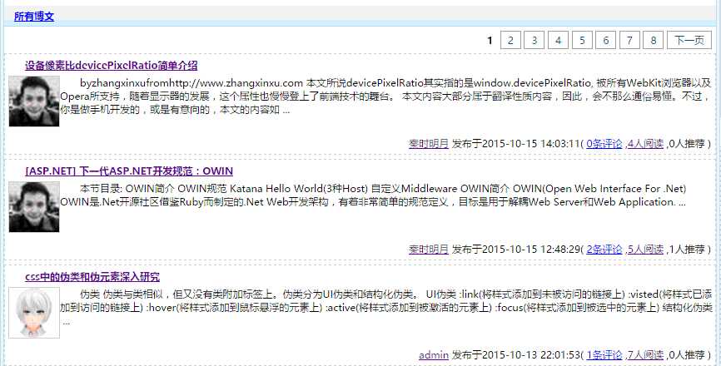721x366 pixels.
Task: Open post 设备像素比devicePixelRatio简单介绍
Action: tap(112, 65)
